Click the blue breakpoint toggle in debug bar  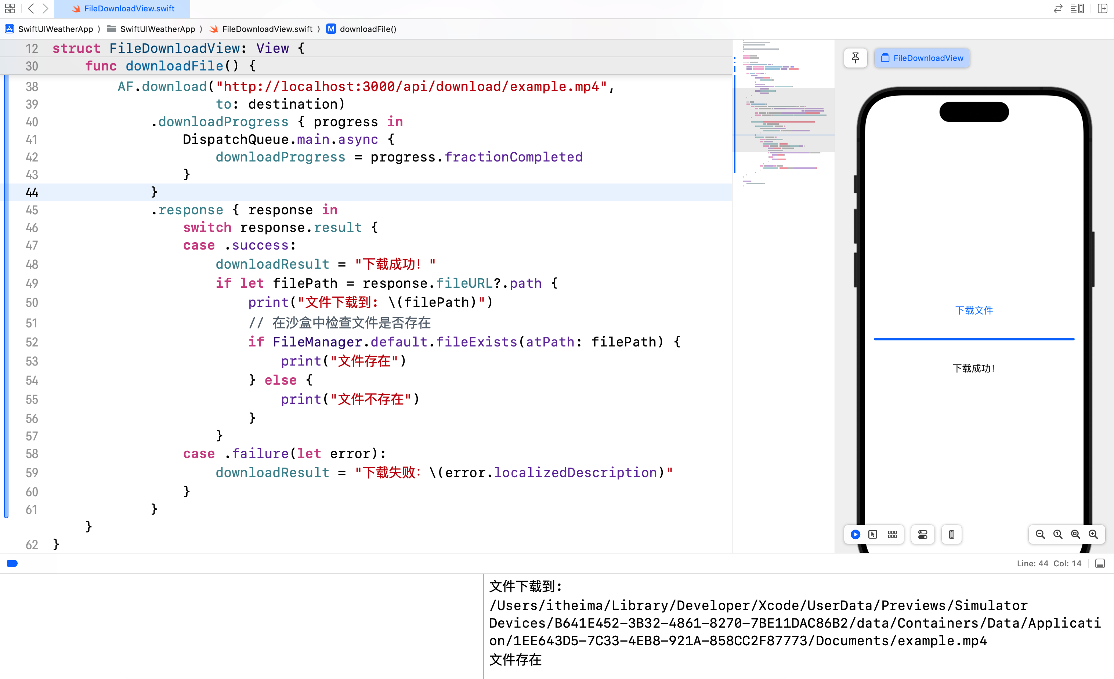click(12, 563)
